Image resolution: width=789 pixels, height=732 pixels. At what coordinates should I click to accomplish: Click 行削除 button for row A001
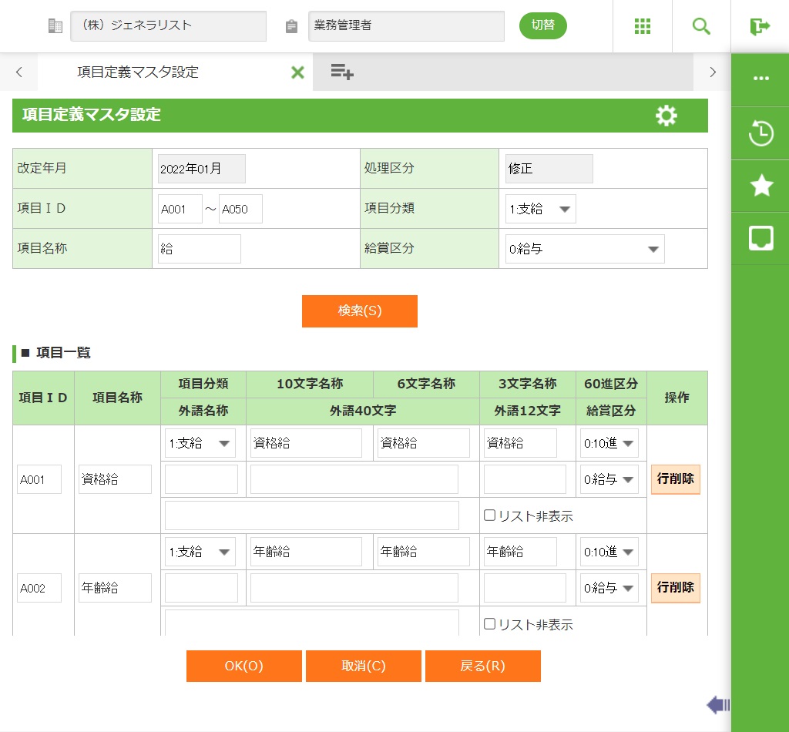[675, 478]
